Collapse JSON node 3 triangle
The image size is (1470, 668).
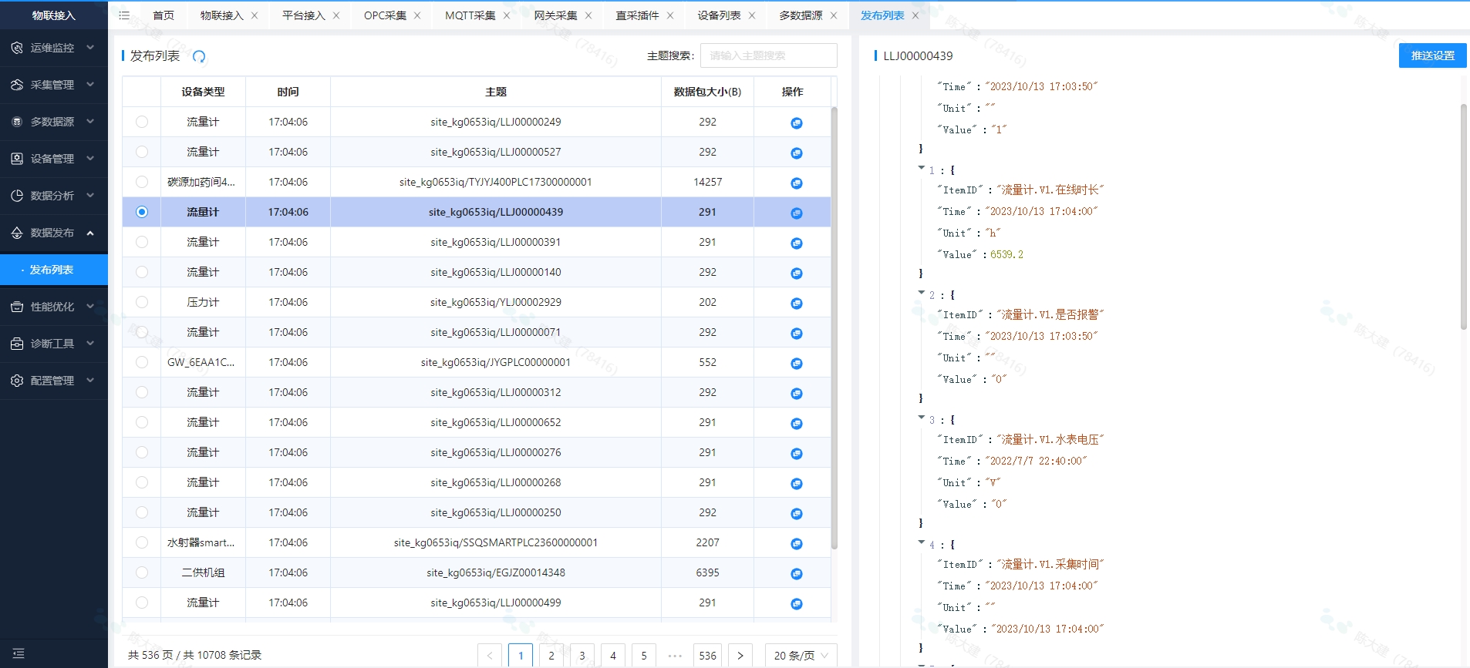coord(922,417)
